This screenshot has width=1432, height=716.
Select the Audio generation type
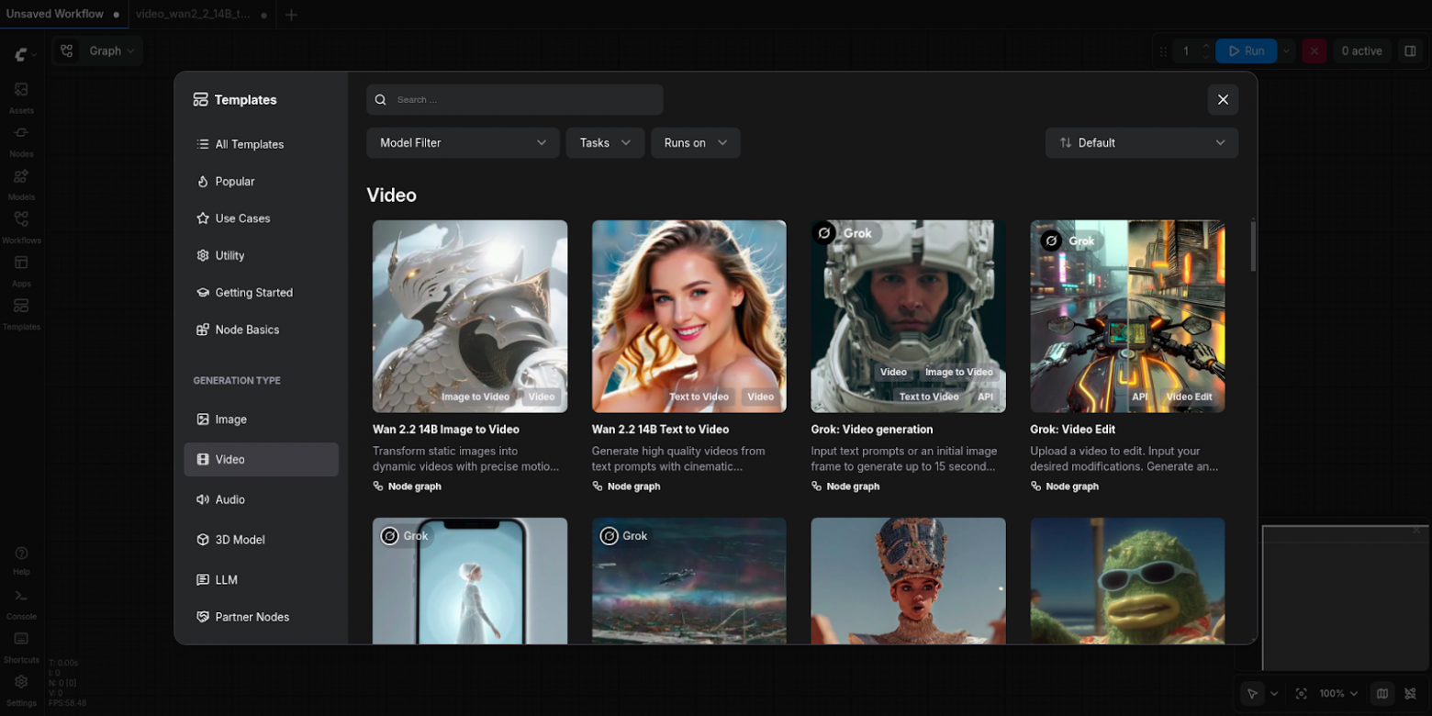click(230, 500)
